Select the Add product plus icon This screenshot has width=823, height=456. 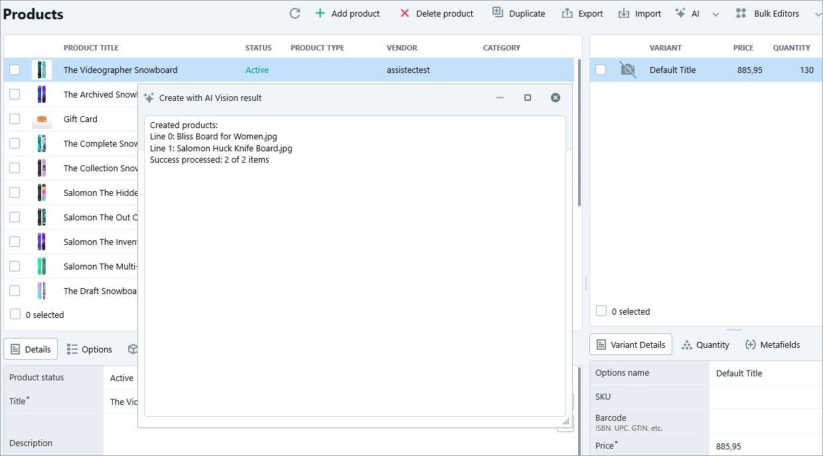click(320, 13)
